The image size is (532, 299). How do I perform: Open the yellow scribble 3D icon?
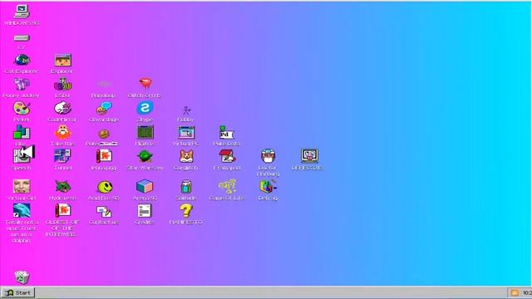click(227, 186)
